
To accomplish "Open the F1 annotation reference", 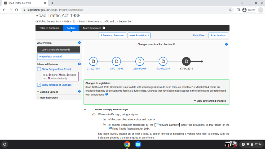I will pyautogui.click(x=157, y=124).
